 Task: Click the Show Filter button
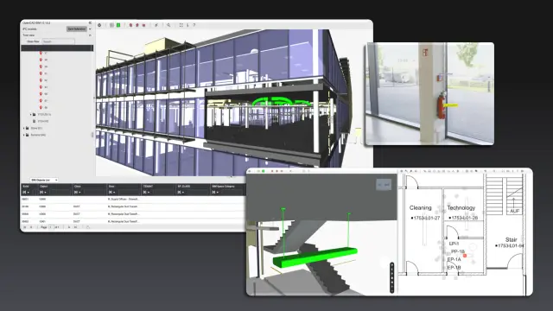(x=33, y=41)
